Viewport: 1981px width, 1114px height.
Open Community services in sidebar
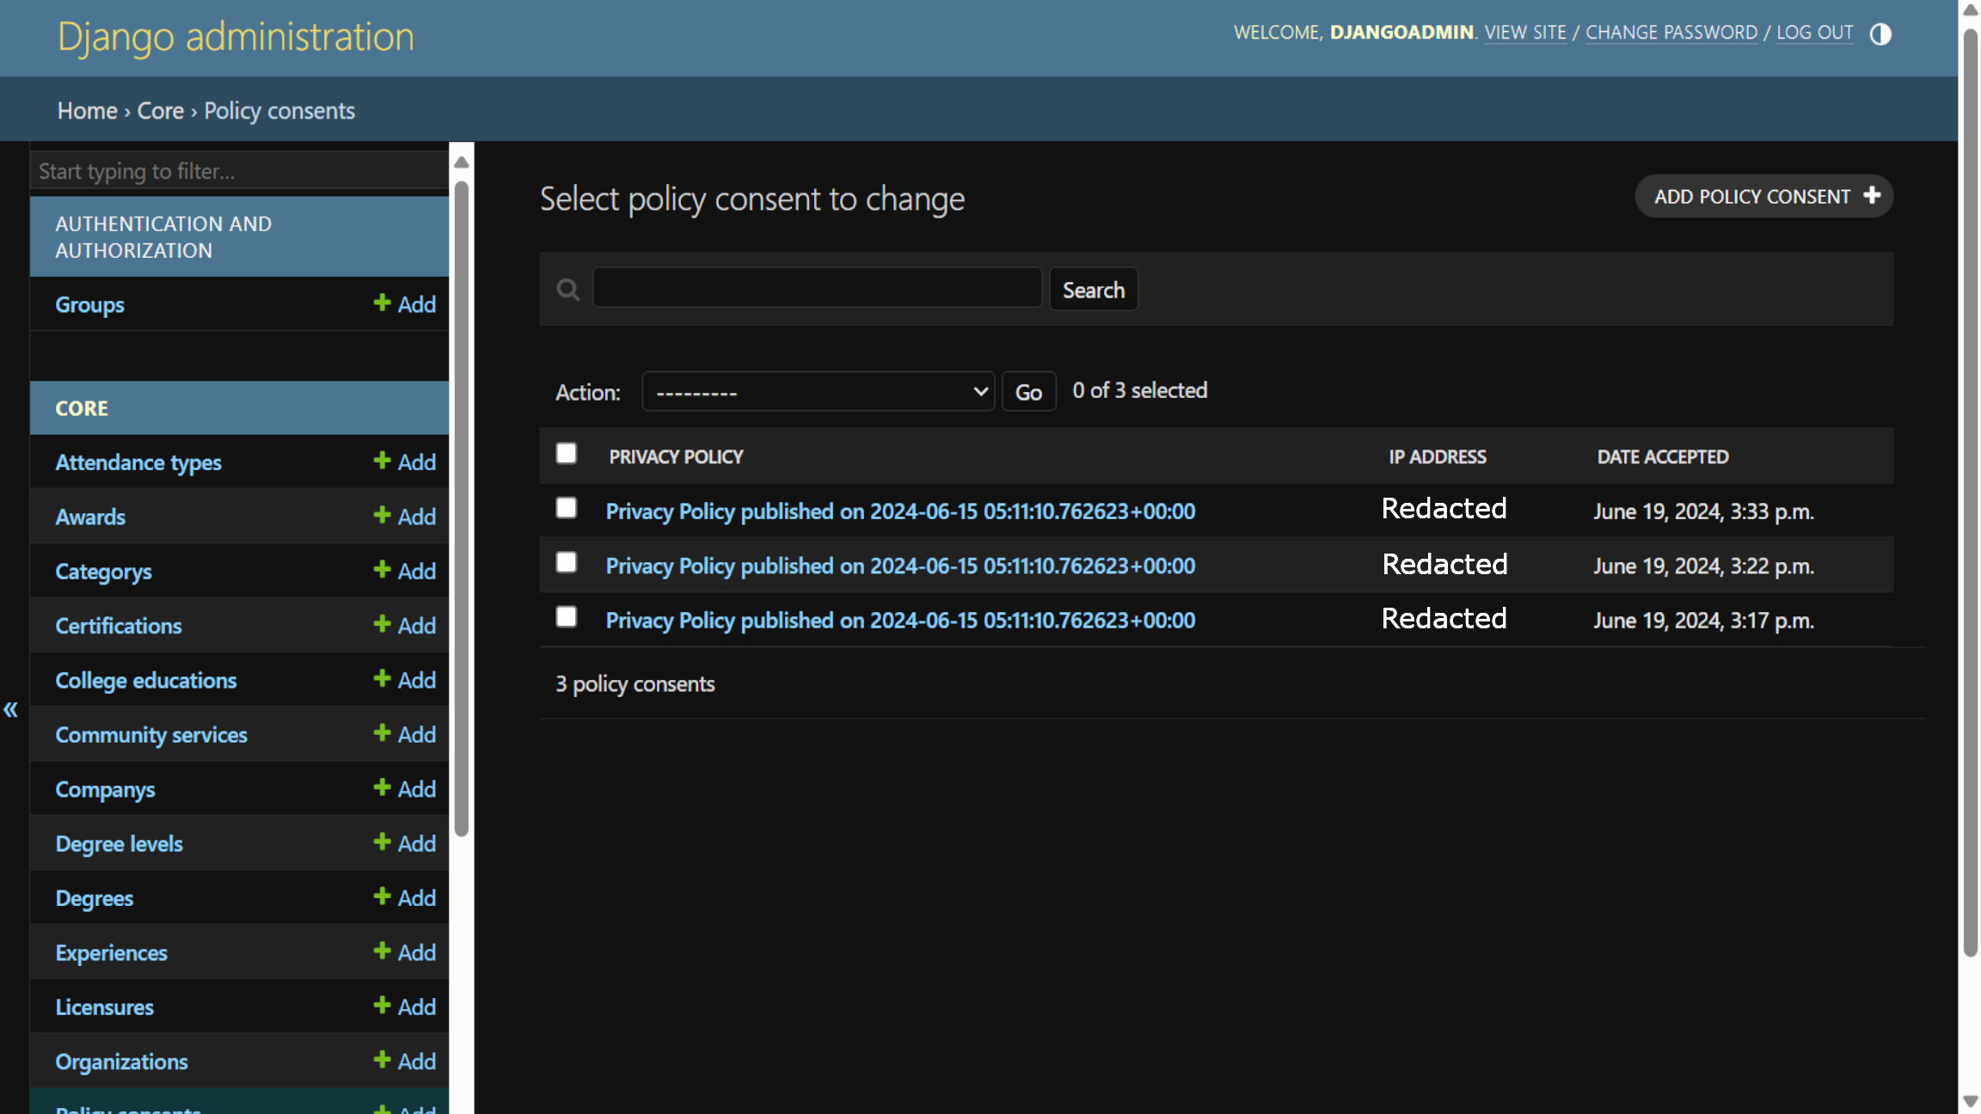pyautogui.click(x=151, y=735)
